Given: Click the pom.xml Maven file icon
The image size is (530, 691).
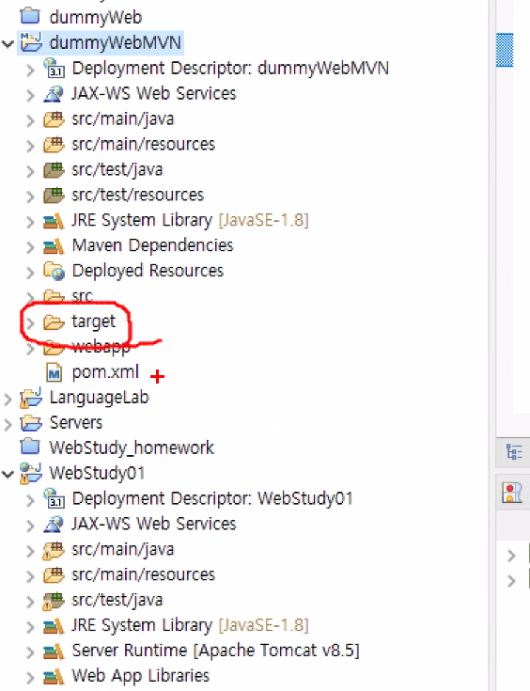Looking at the screenshot, I should (x=54, y=373).
